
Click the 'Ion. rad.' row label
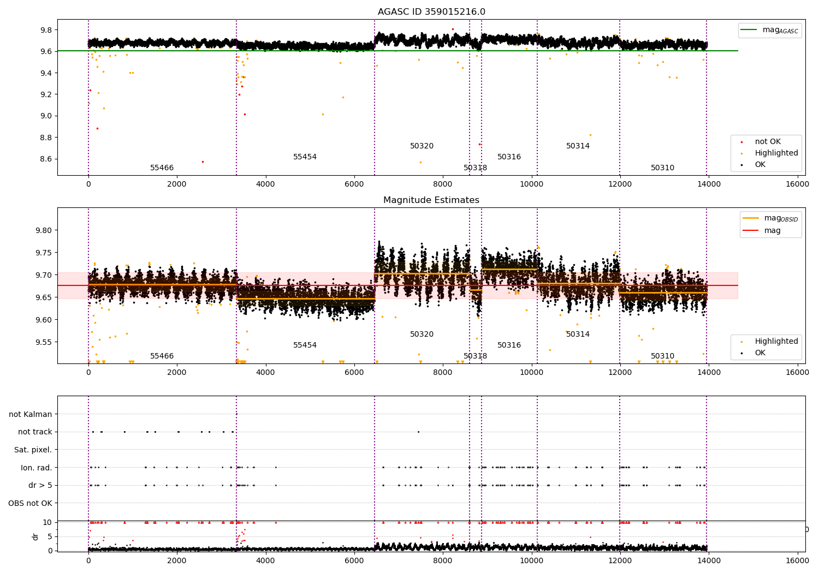point(37,468)
